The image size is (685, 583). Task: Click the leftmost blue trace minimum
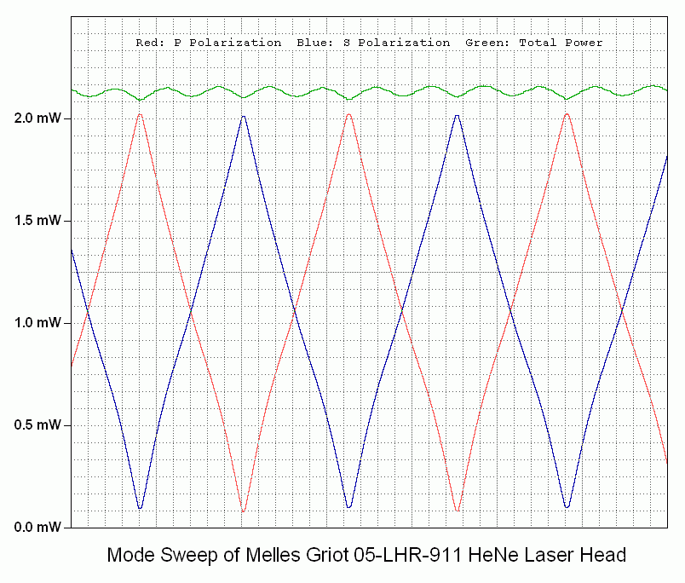[141, 508]
